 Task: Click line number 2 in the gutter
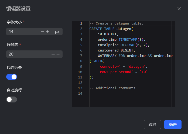[x=81, y=29]
